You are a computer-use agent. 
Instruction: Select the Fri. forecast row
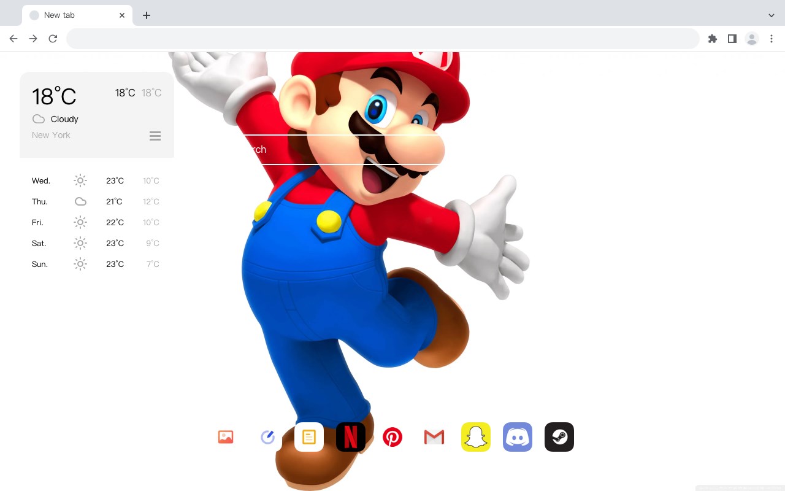(x=97, y=222)
